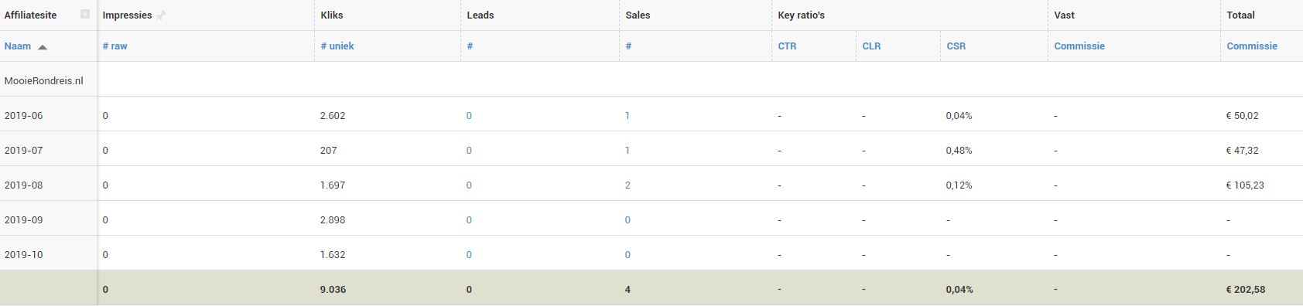This screenshot has height=306, width=1303.
Task: Expand the Affiliatesite column with plus icon
Action: (x=85, y=15)
